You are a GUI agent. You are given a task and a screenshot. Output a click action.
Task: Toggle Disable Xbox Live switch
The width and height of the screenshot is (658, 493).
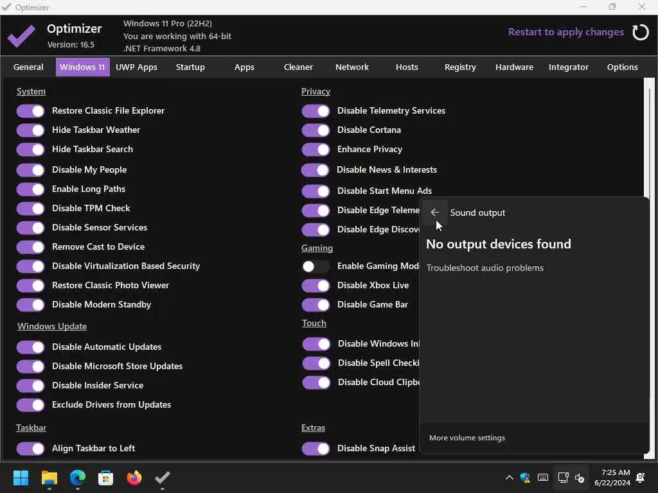316,286
